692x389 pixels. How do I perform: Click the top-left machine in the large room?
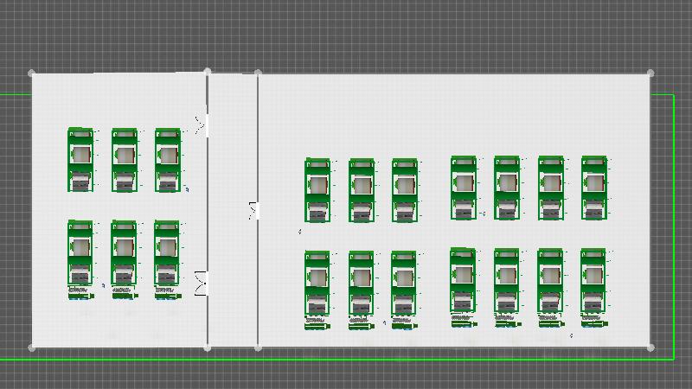[317, 190]
